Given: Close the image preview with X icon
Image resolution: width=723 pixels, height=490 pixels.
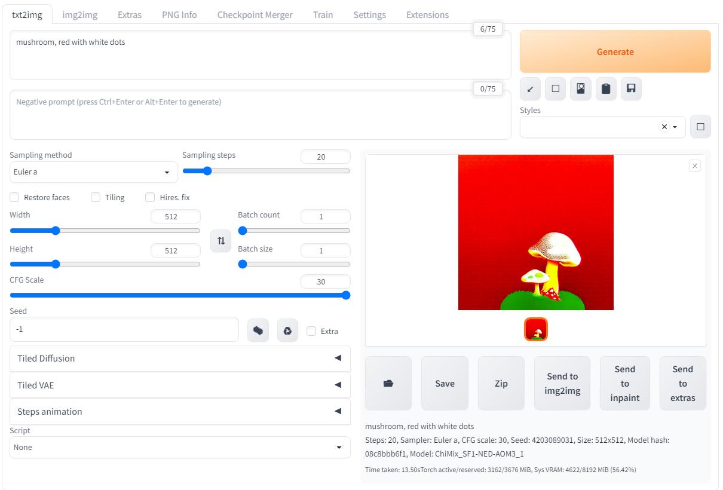Looking at the screenshot, I should pos(695,166).
